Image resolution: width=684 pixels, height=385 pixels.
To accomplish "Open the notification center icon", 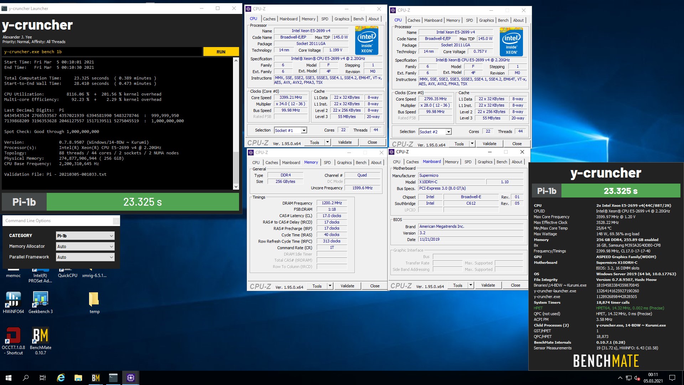I will [672, 378].
